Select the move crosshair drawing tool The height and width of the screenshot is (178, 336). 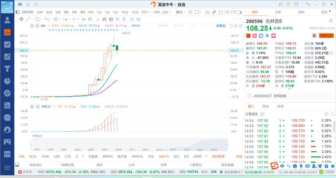[x=21, y=19]
